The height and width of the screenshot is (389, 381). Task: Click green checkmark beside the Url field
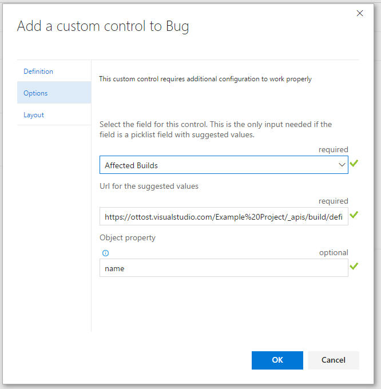354,215
